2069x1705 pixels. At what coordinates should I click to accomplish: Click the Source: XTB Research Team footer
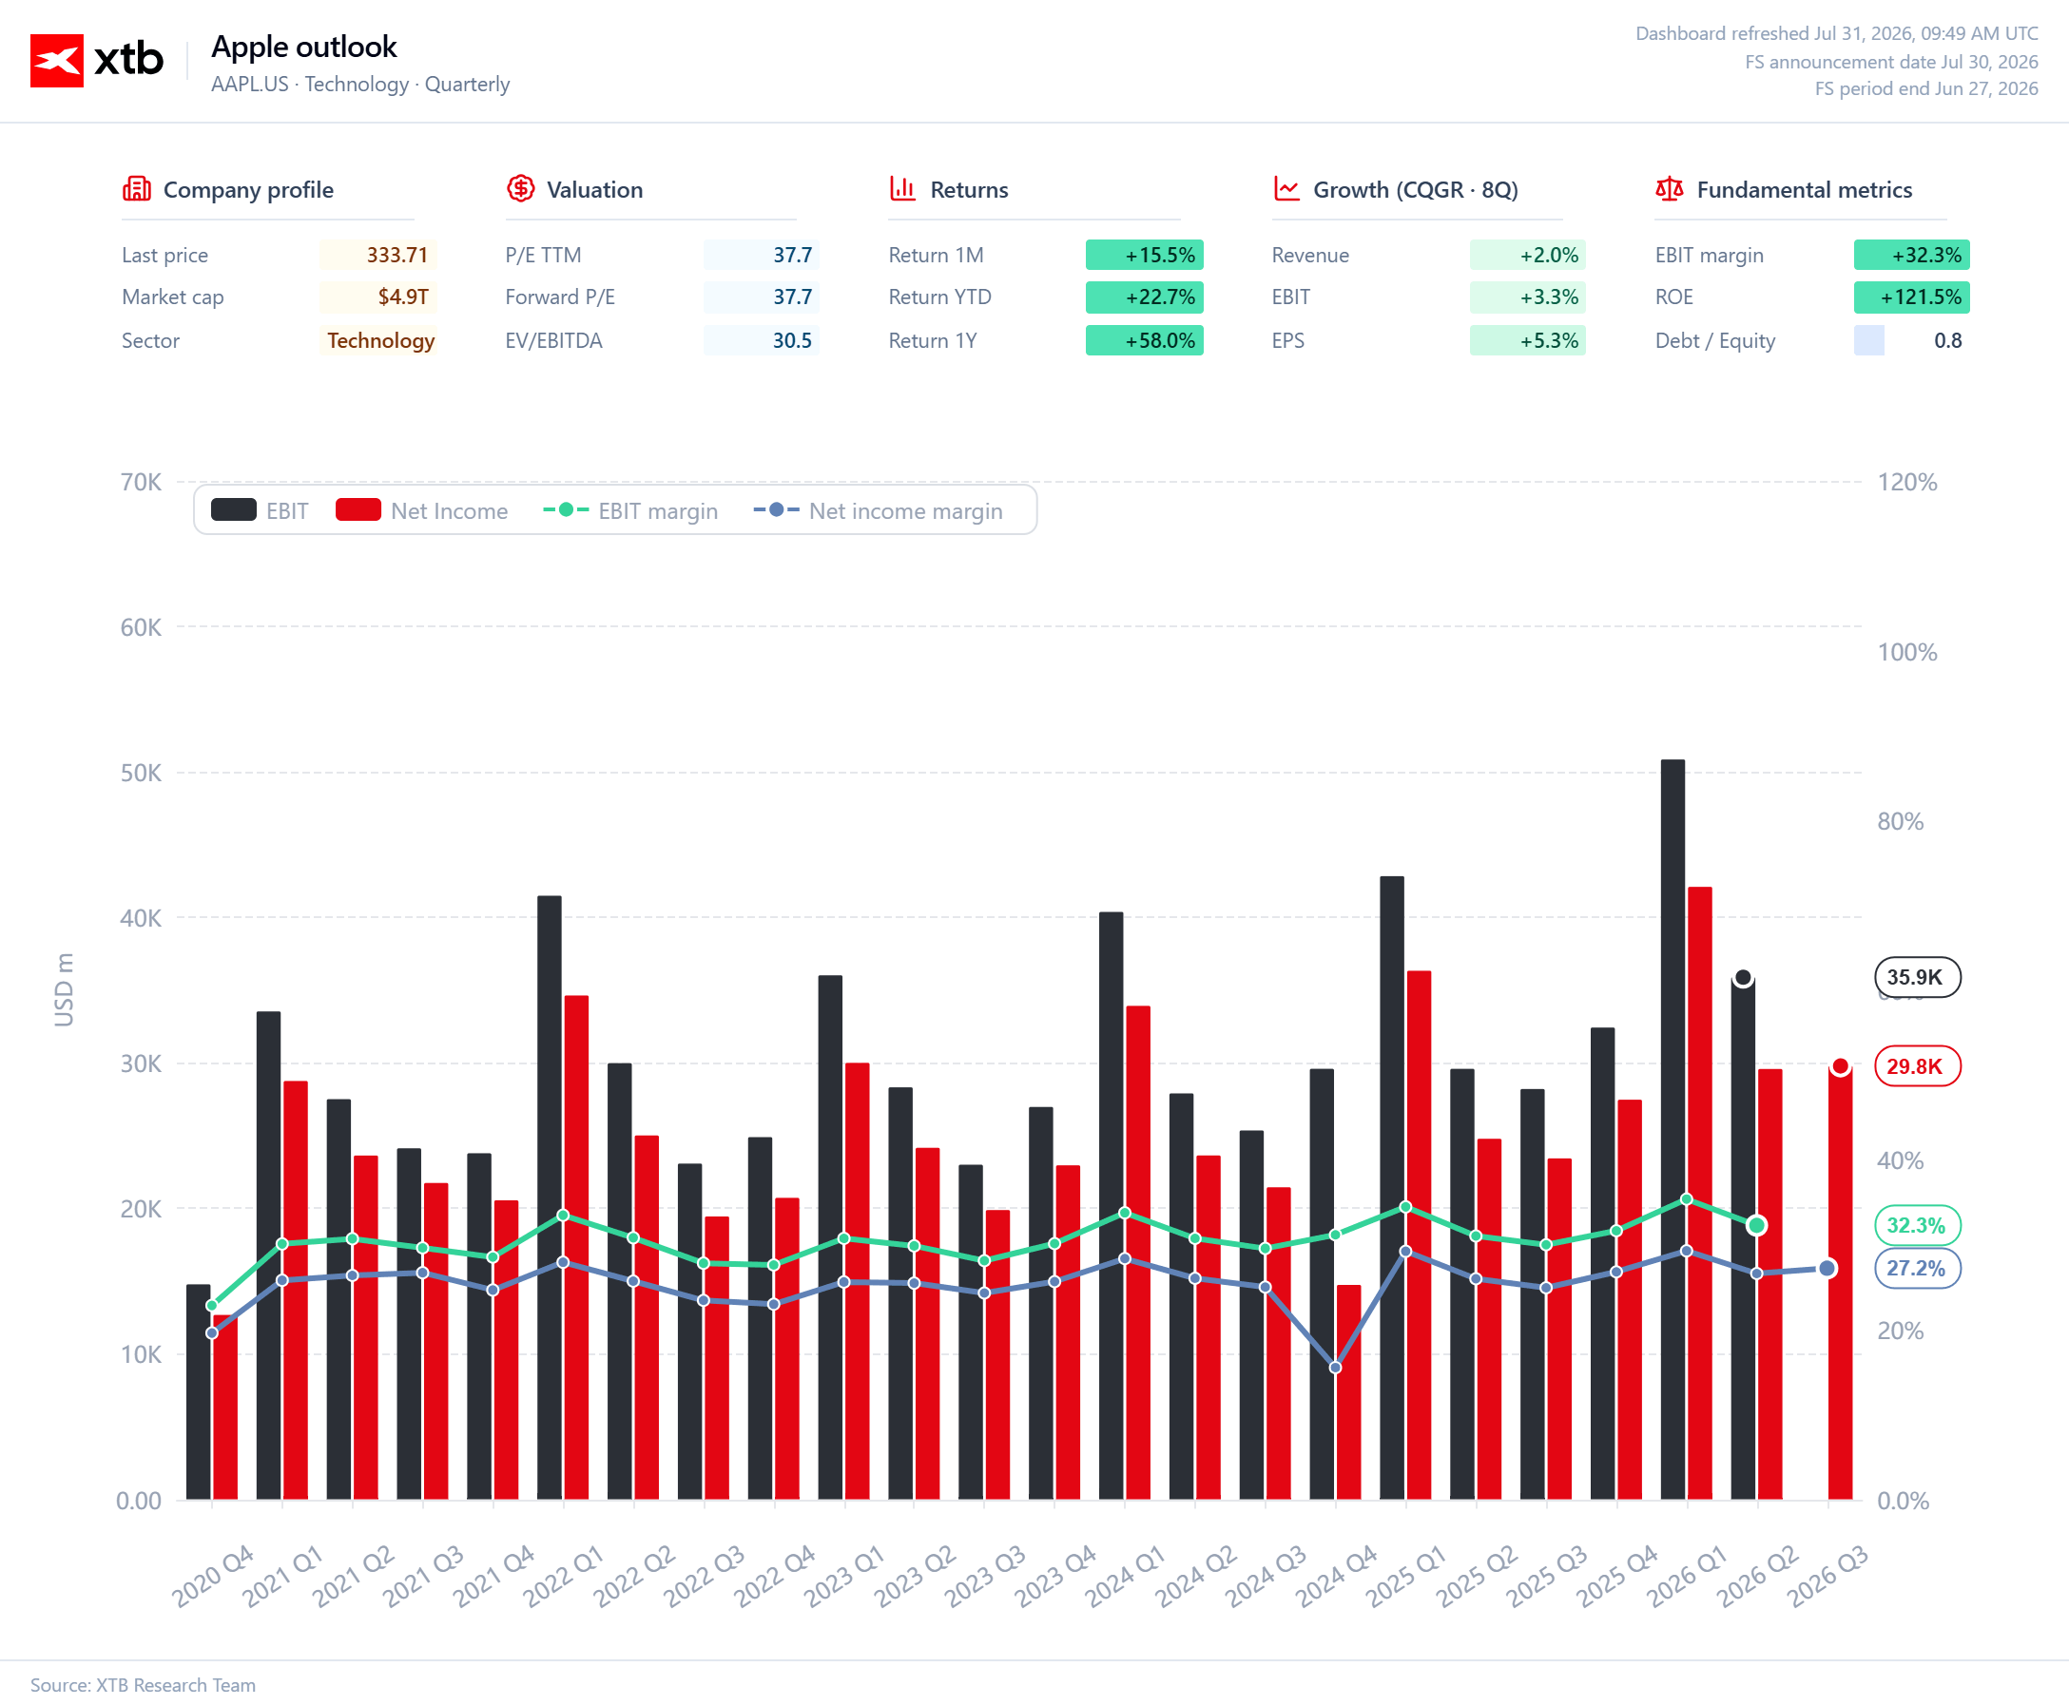[143, 1684]
